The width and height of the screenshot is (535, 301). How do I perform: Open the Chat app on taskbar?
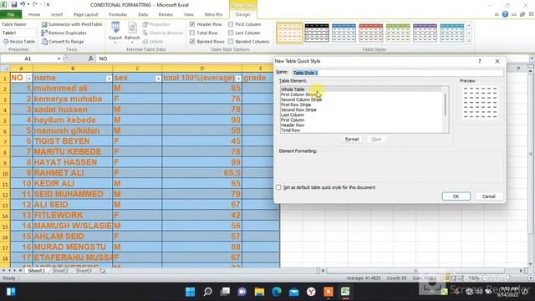242,292
